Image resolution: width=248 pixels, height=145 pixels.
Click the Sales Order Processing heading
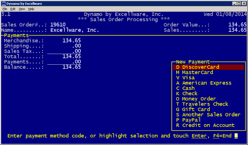[x=124, y=19]
